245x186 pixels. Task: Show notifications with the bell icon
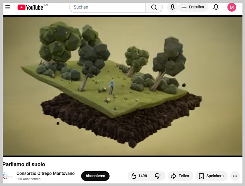click(x=216, y=7)
